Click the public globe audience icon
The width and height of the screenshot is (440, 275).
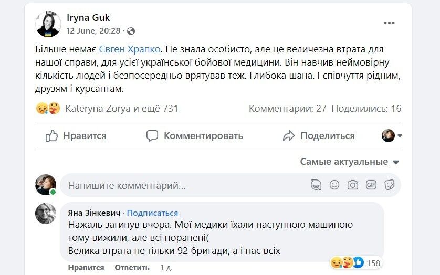click(131, 31)
